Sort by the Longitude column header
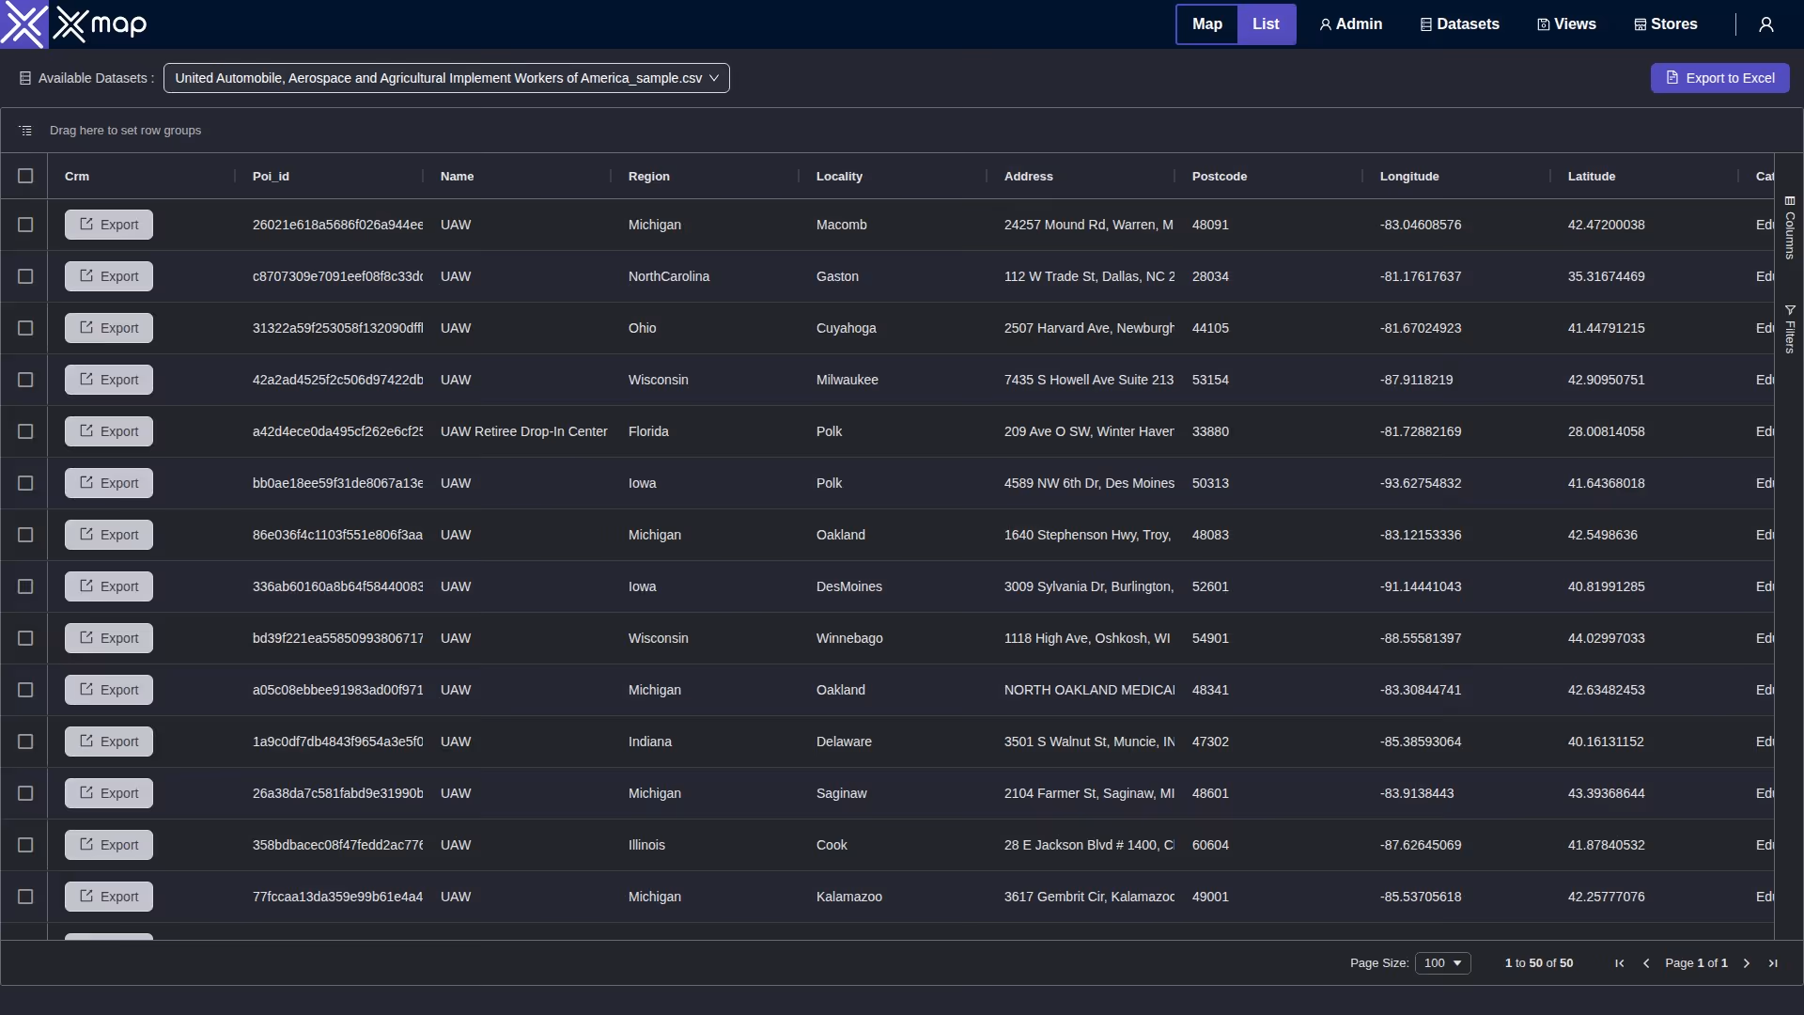The image size is (1804, 1015). click(1409, 177)
